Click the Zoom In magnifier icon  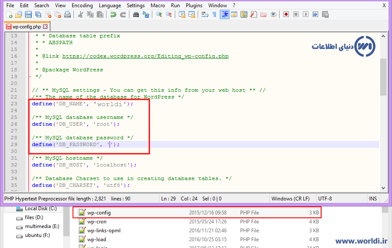[x=159, y=14]
